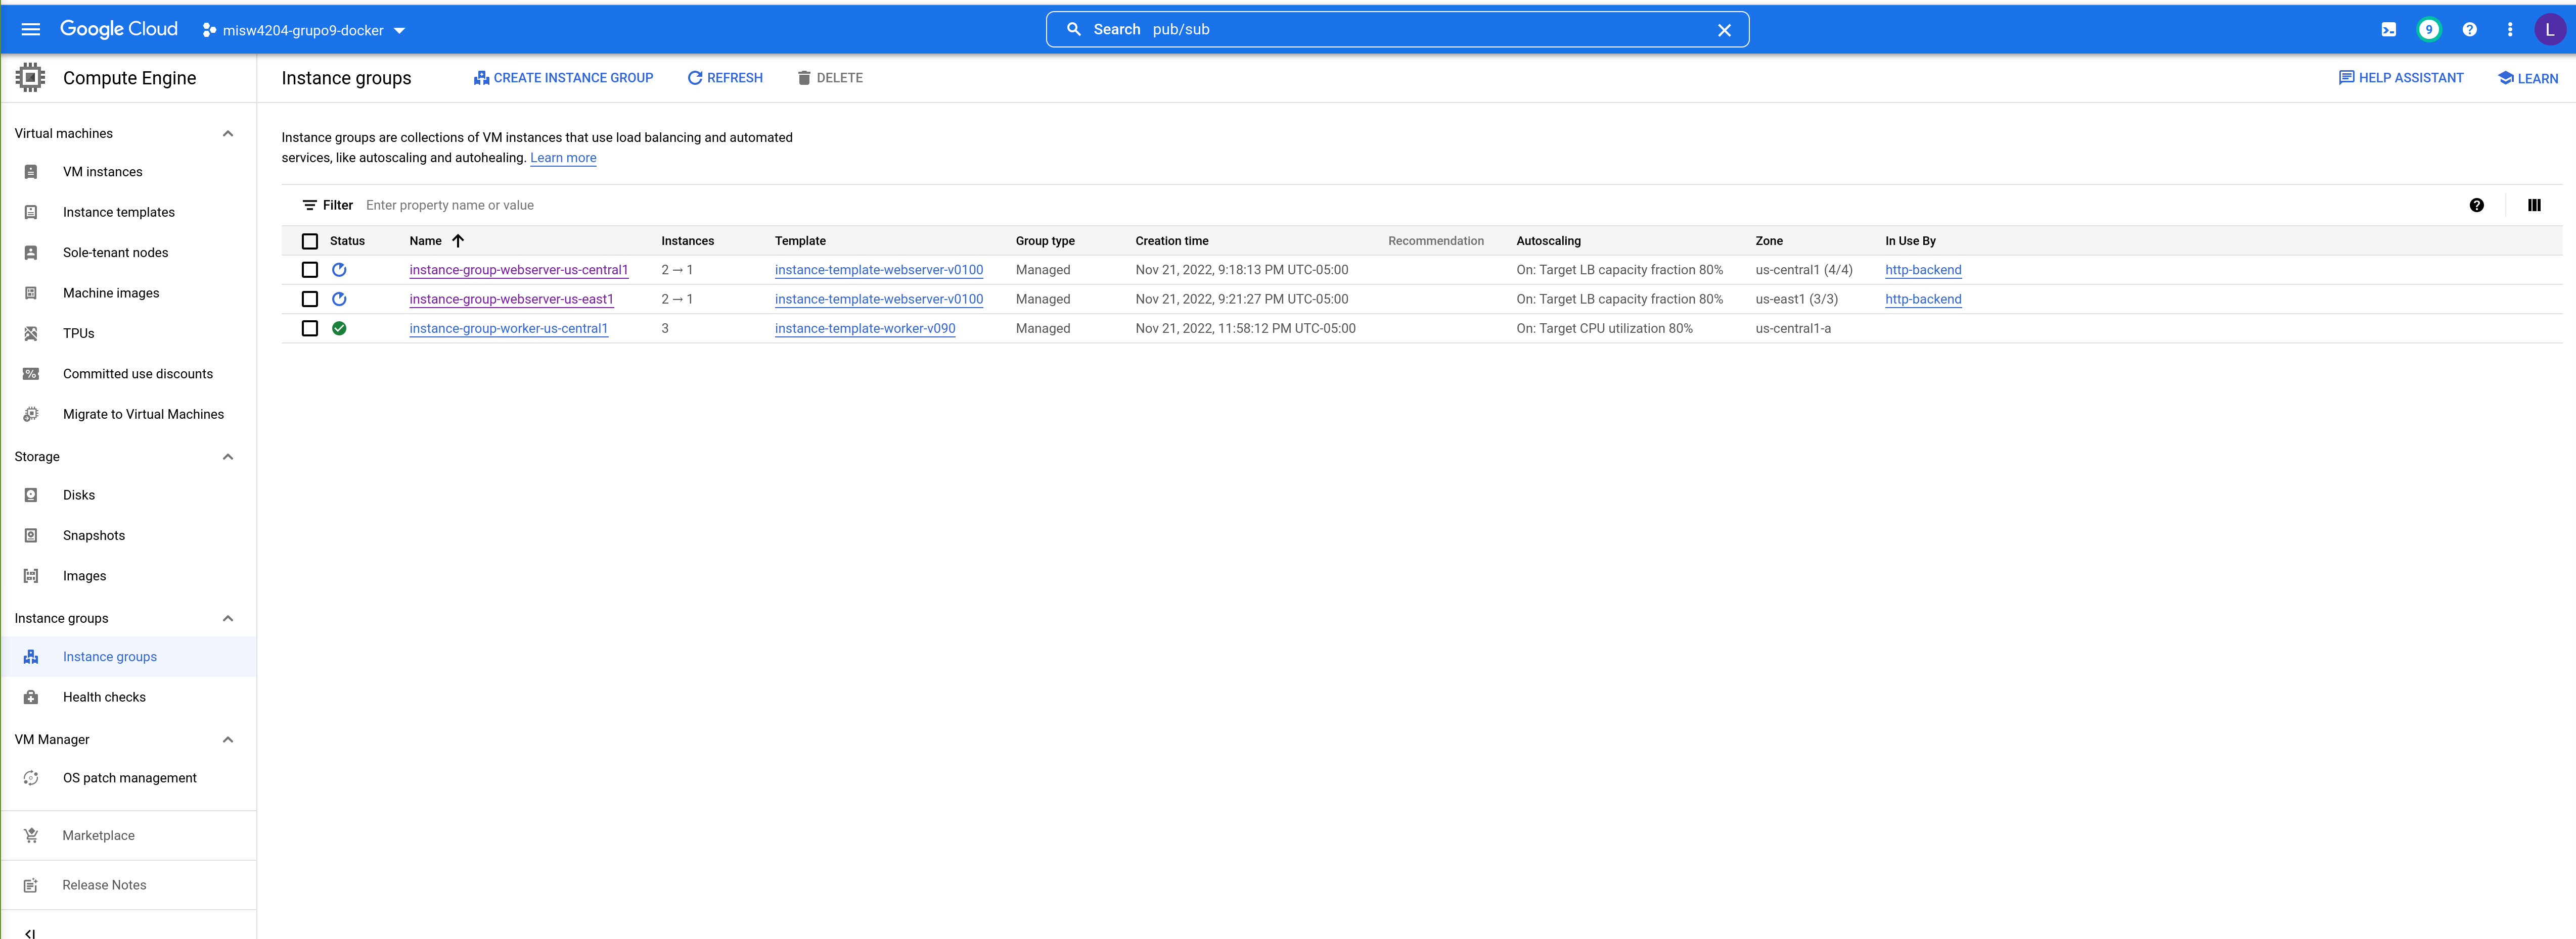Open the more actions three-dot menu icon

coord(2510,29)
